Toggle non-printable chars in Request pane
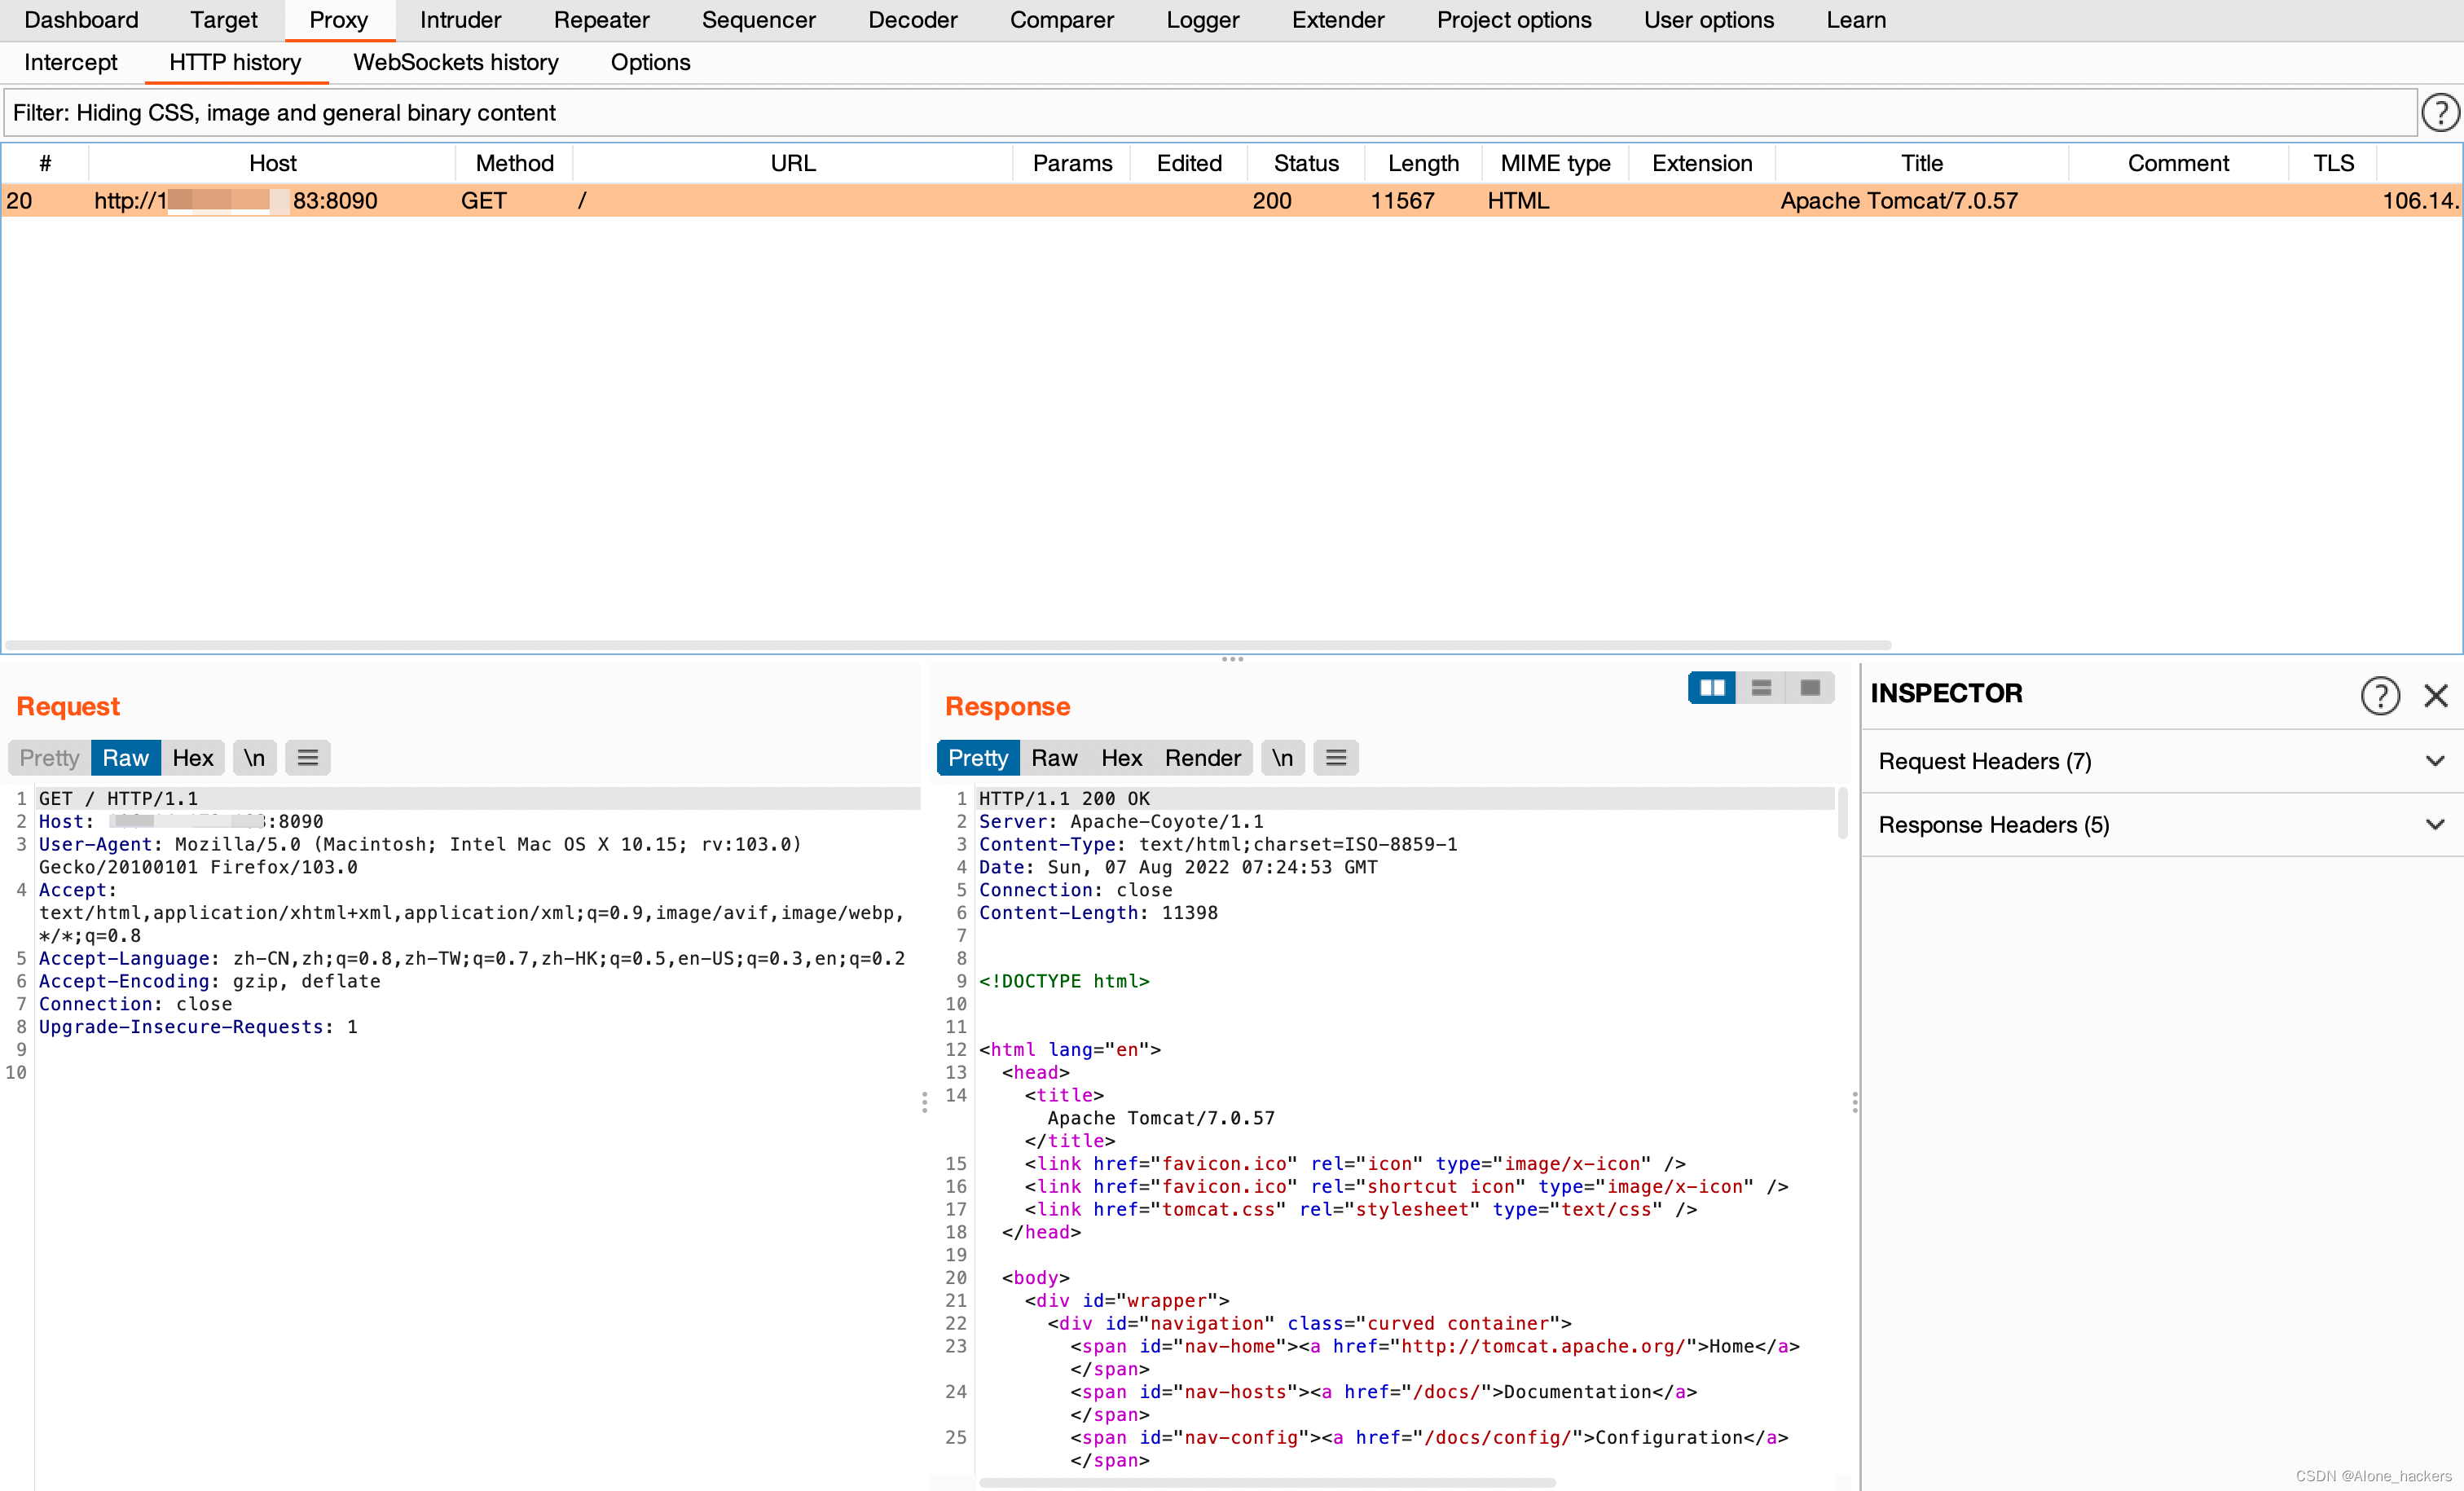Screen dimensions: 2464x1491 (255, 758)
